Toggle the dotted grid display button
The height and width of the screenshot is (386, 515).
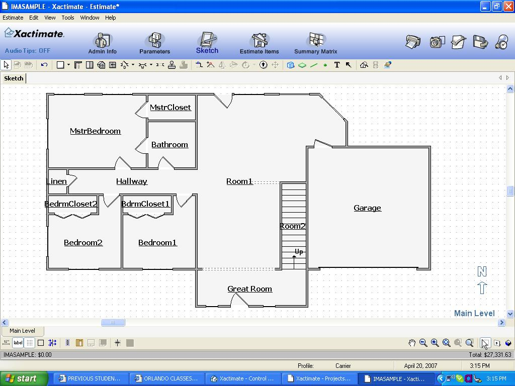tap(29, 343)
